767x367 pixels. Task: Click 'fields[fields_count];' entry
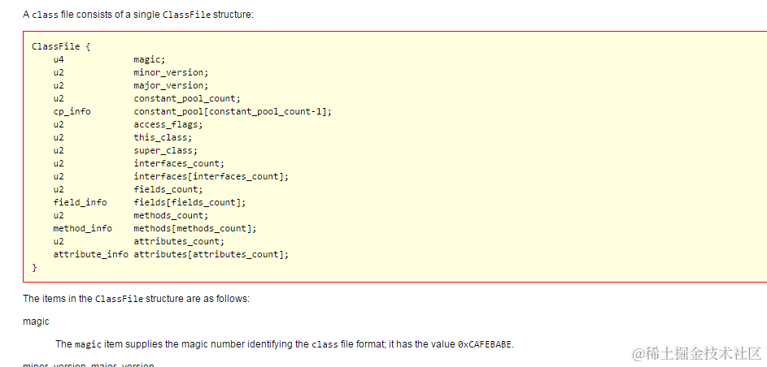coord(190,202)
